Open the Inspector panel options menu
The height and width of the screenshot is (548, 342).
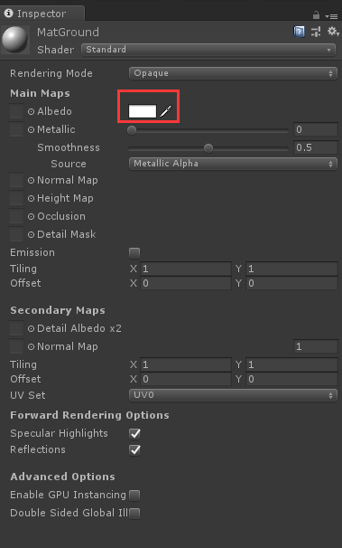point(331,16)
